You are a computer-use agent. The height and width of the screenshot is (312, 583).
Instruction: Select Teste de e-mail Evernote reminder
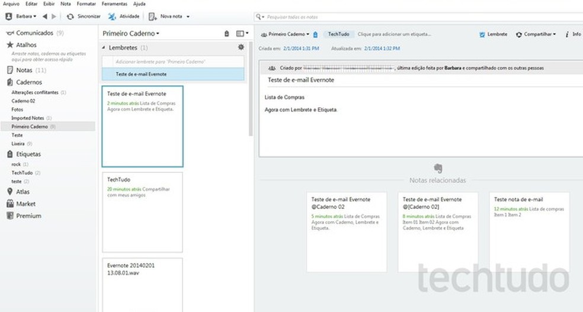point(173,74)
